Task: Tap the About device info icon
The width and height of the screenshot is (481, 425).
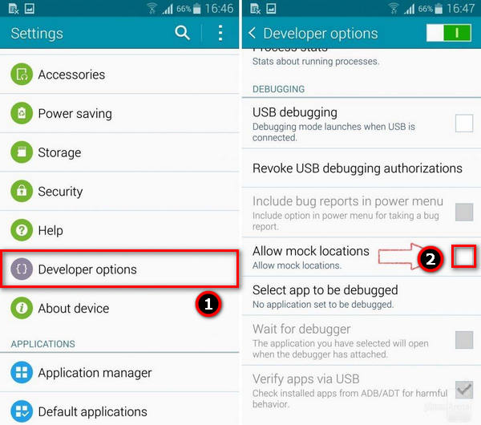Action: [x=22, y=308]
